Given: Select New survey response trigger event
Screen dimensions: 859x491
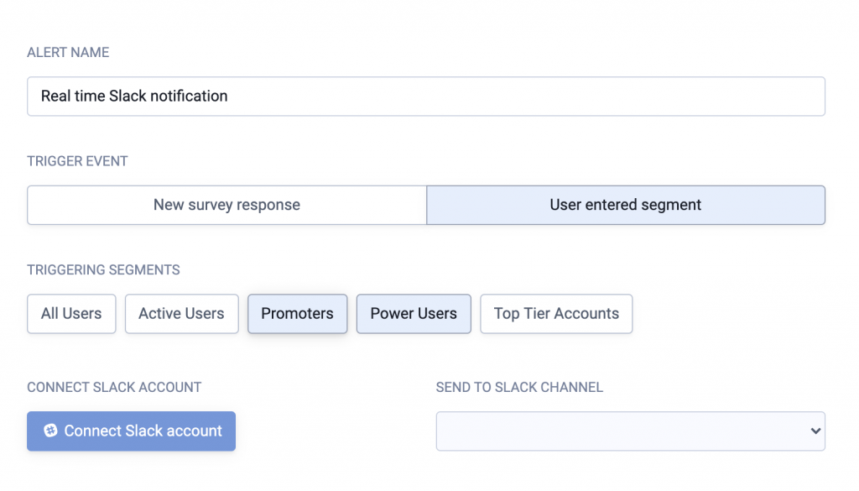Looking at the screenshot, I should point(226,205).
